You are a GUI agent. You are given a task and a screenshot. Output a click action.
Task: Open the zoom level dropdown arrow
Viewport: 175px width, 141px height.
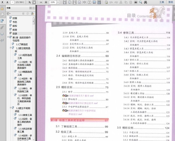(x=58, y=2)
